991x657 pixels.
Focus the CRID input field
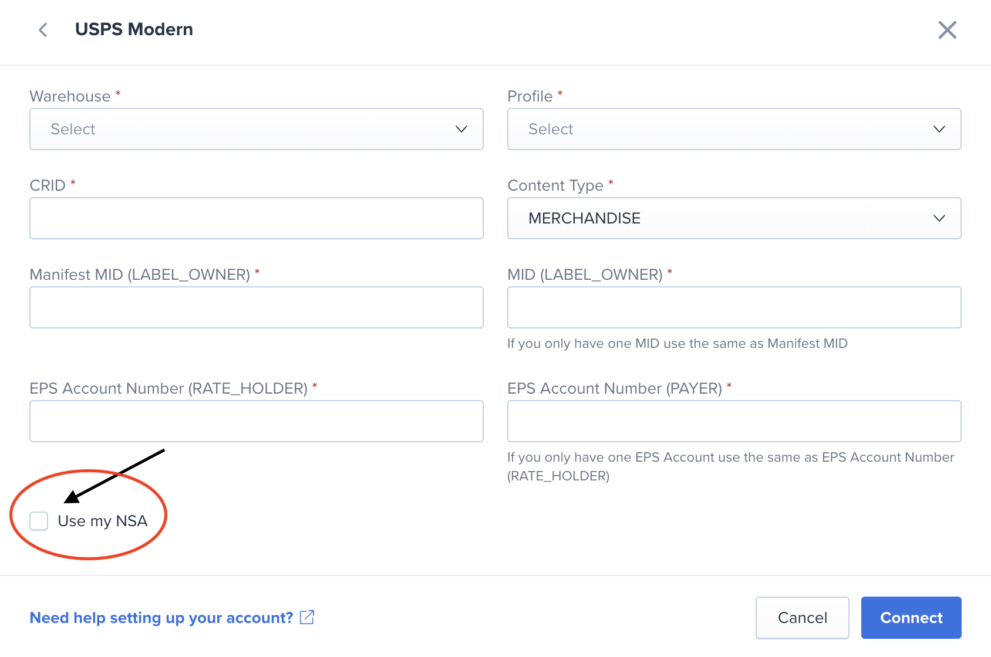tap(257, 218)
